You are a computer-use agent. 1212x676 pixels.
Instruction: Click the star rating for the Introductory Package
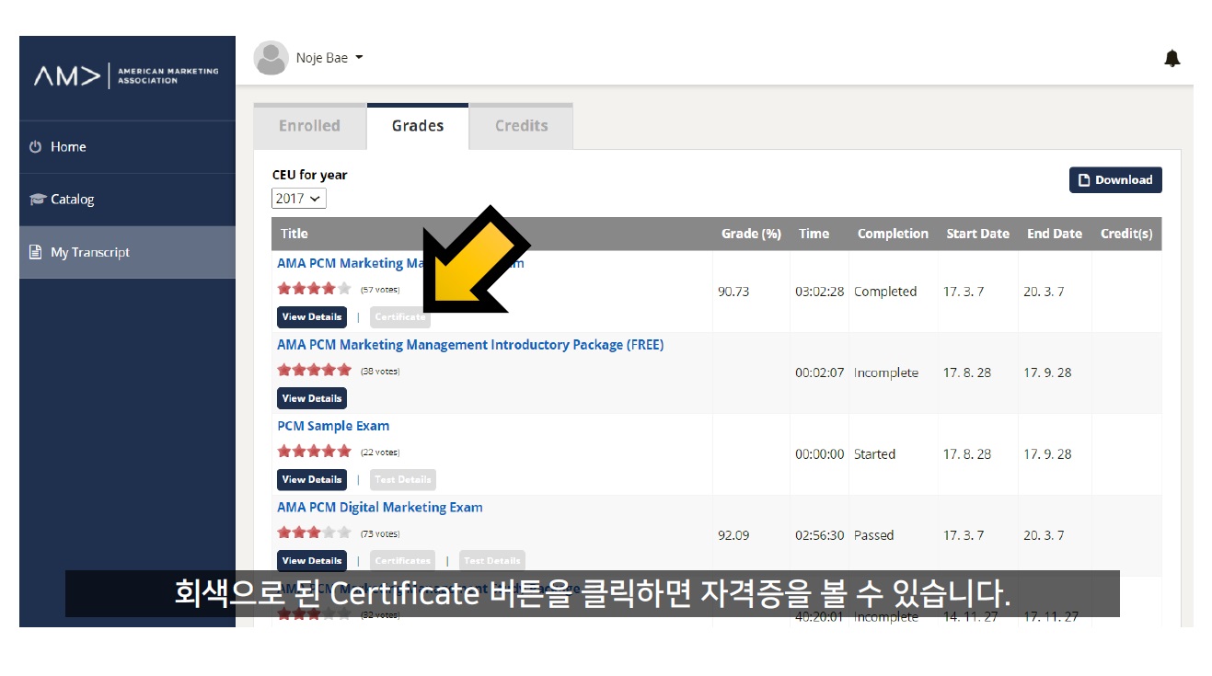314,371
